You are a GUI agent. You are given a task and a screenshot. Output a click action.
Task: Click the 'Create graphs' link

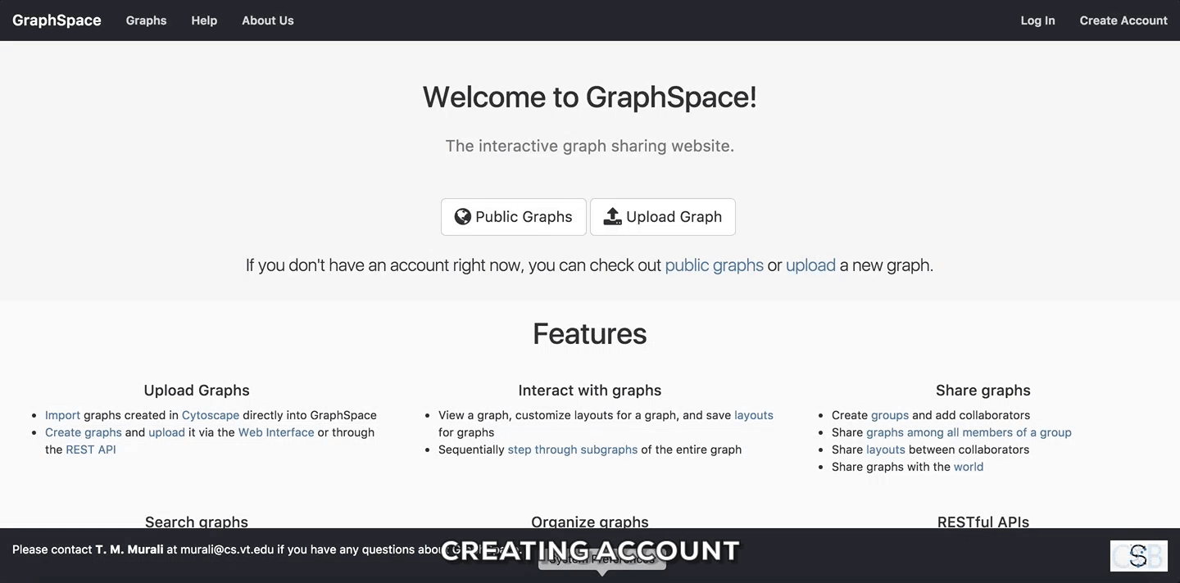tap(84, 432)
